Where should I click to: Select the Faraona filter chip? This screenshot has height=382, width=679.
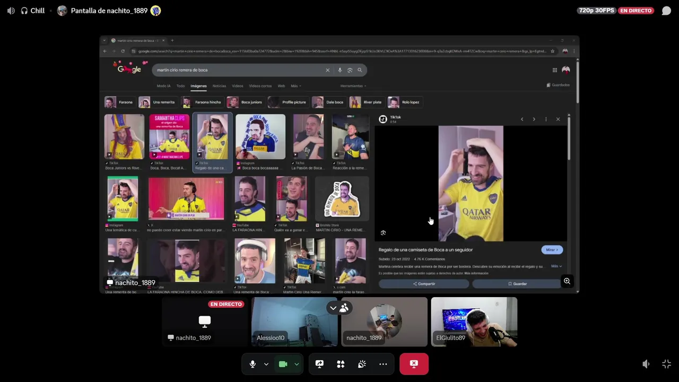(x=119, y=102)
